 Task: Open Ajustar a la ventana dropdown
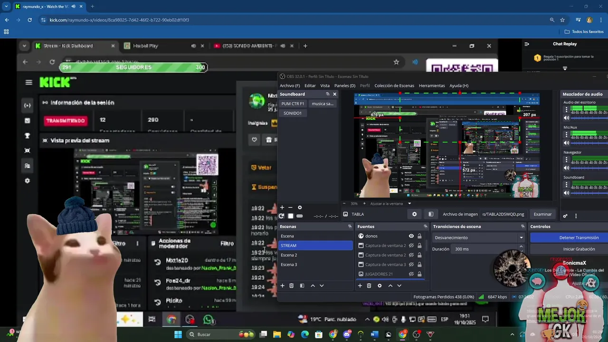[391, 204]
